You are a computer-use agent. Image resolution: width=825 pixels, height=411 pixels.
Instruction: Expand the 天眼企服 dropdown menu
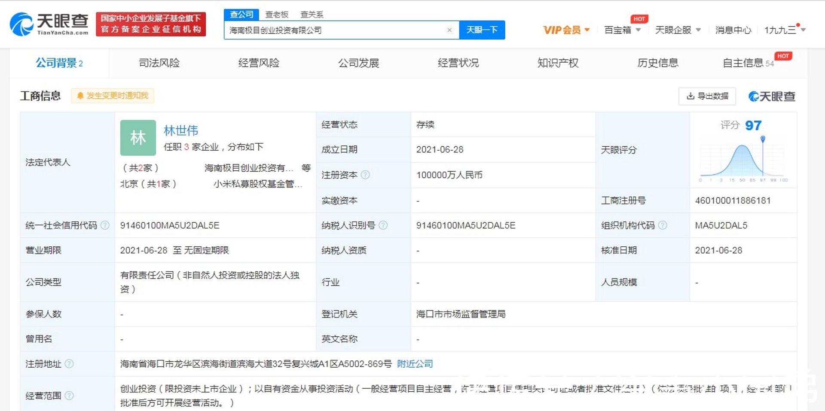[x=678, y=30]
